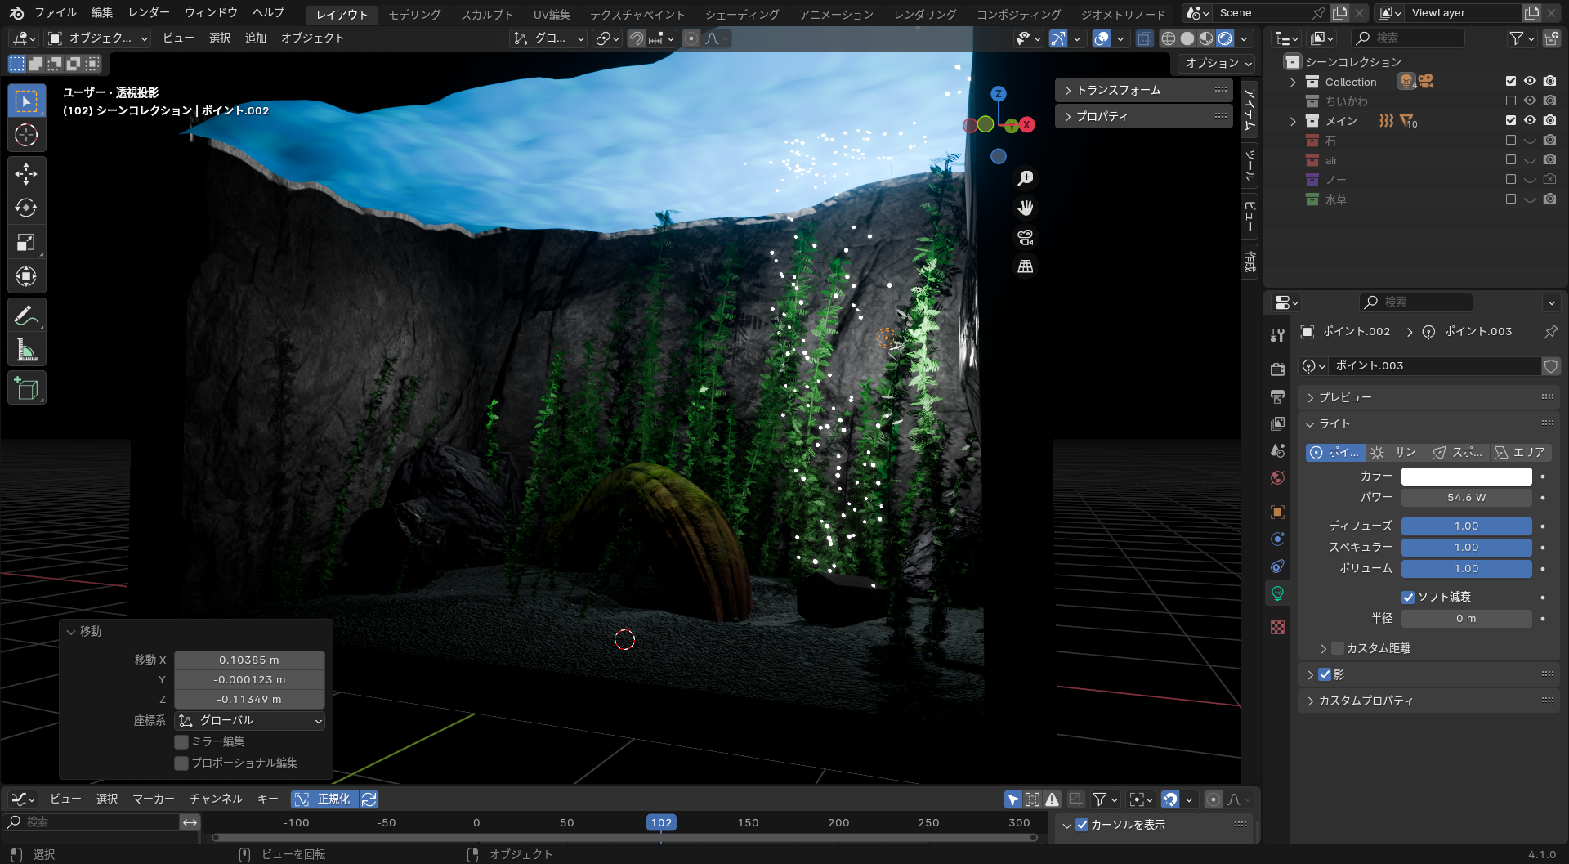
Task: Toggle pin in properties editor
Action: click(x=1550, y=331)
